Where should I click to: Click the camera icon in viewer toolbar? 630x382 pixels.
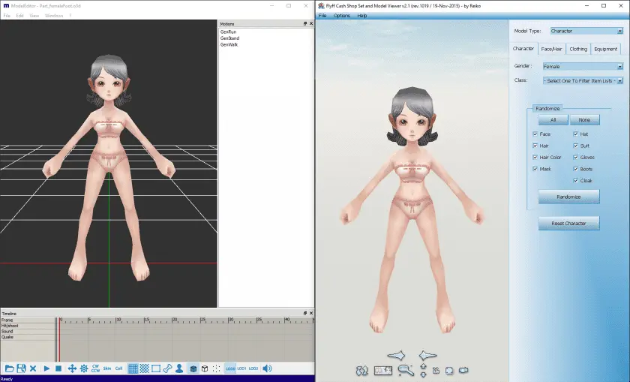pos(463,370)
